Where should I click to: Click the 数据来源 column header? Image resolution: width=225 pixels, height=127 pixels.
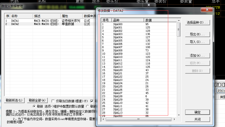click(x=89, y=16)
